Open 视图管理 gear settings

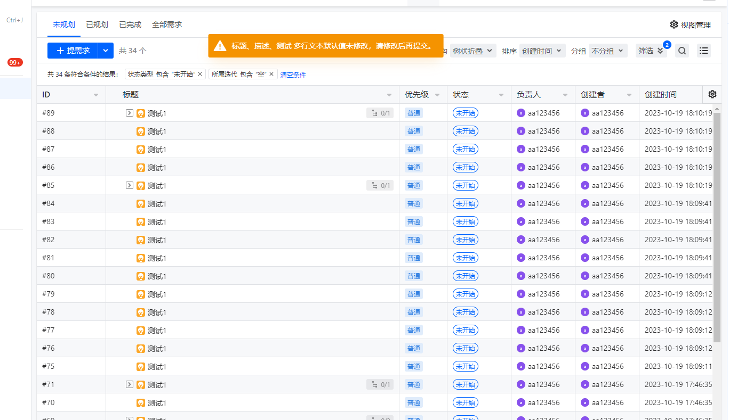(674, 24)
